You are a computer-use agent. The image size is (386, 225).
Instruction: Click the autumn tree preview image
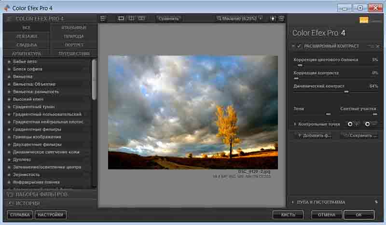pos(193,112)
